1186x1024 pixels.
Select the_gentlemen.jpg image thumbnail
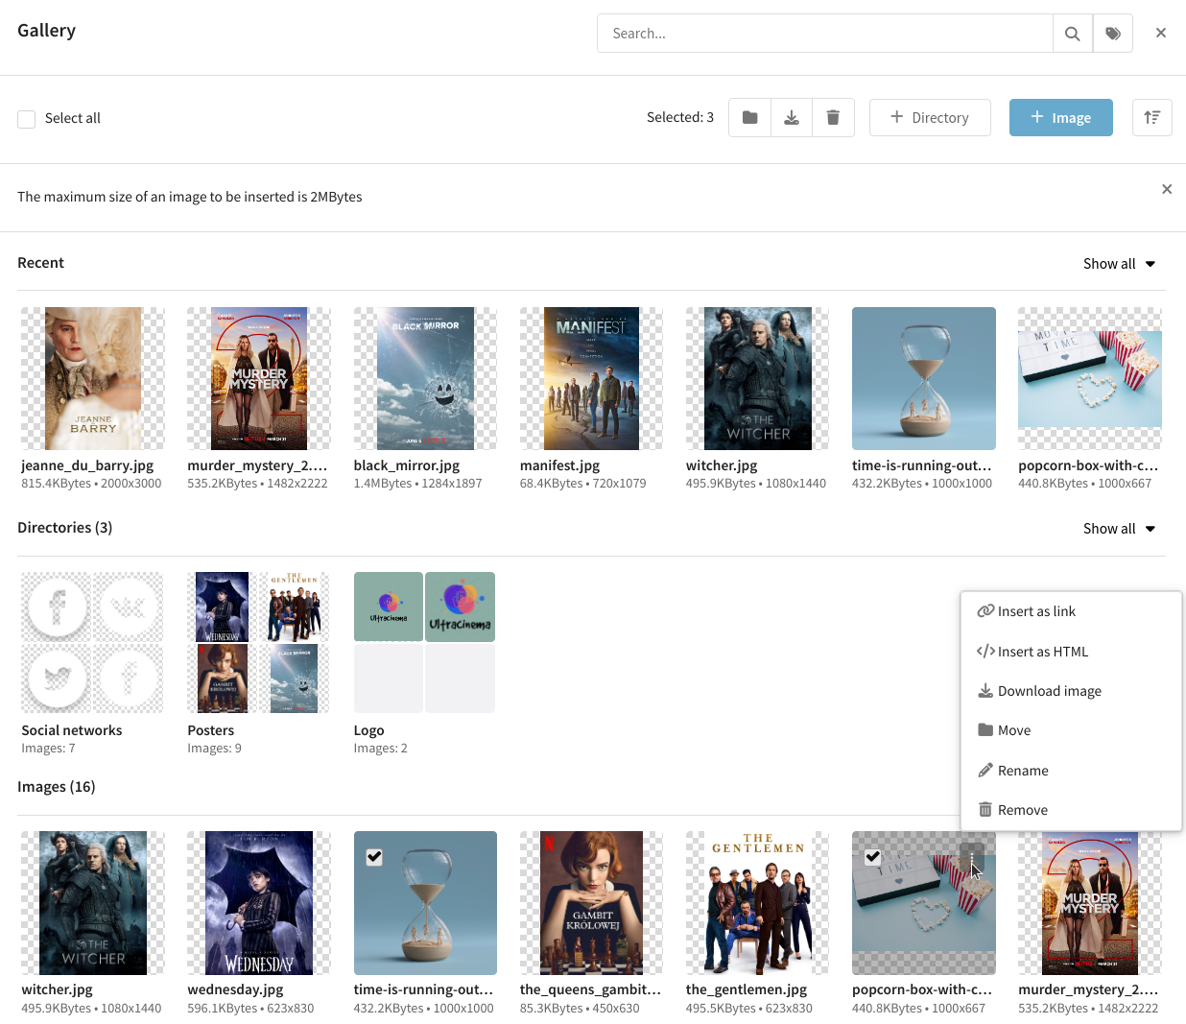point(757,903)
